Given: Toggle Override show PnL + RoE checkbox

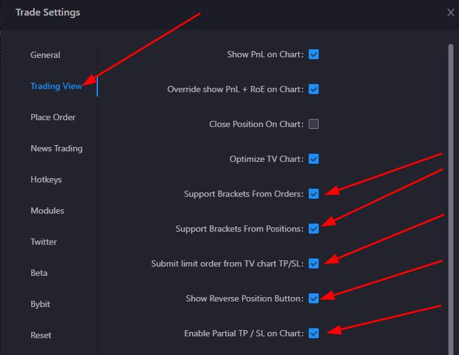Looking at the screenshot, I should (314, 89).
